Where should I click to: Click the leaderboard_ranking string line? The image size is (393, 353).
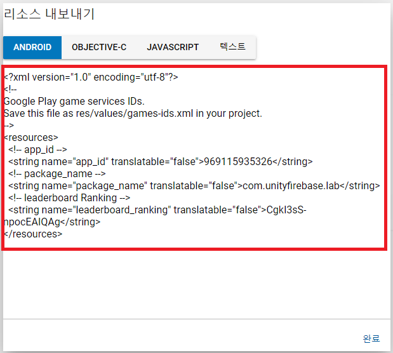[x=157, y=210]
